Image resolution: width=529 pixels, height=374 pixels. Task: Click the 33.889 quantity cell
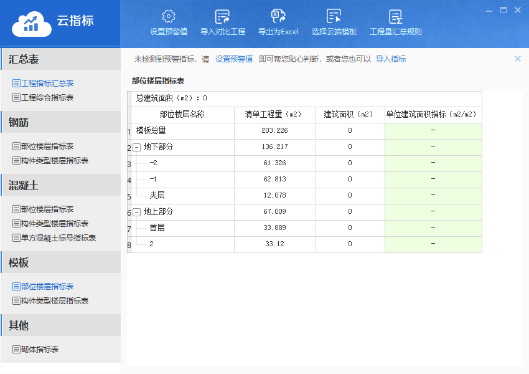point(274,228)
